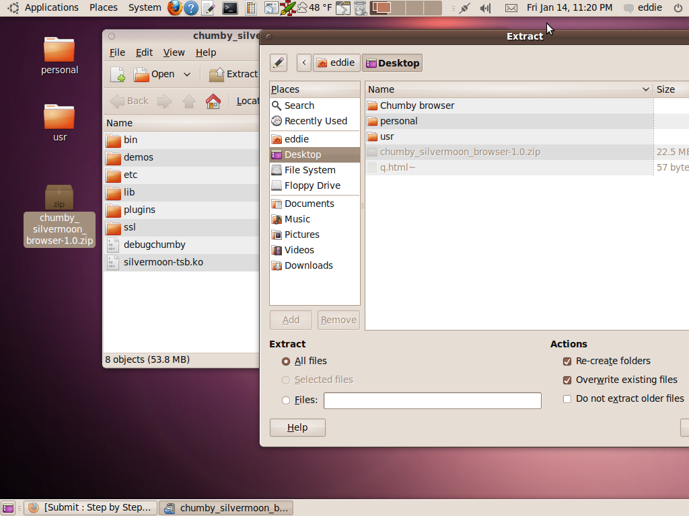Select Music in Places sidebar
The width and height of the screenshot is (689, 516).
point(315,219)
